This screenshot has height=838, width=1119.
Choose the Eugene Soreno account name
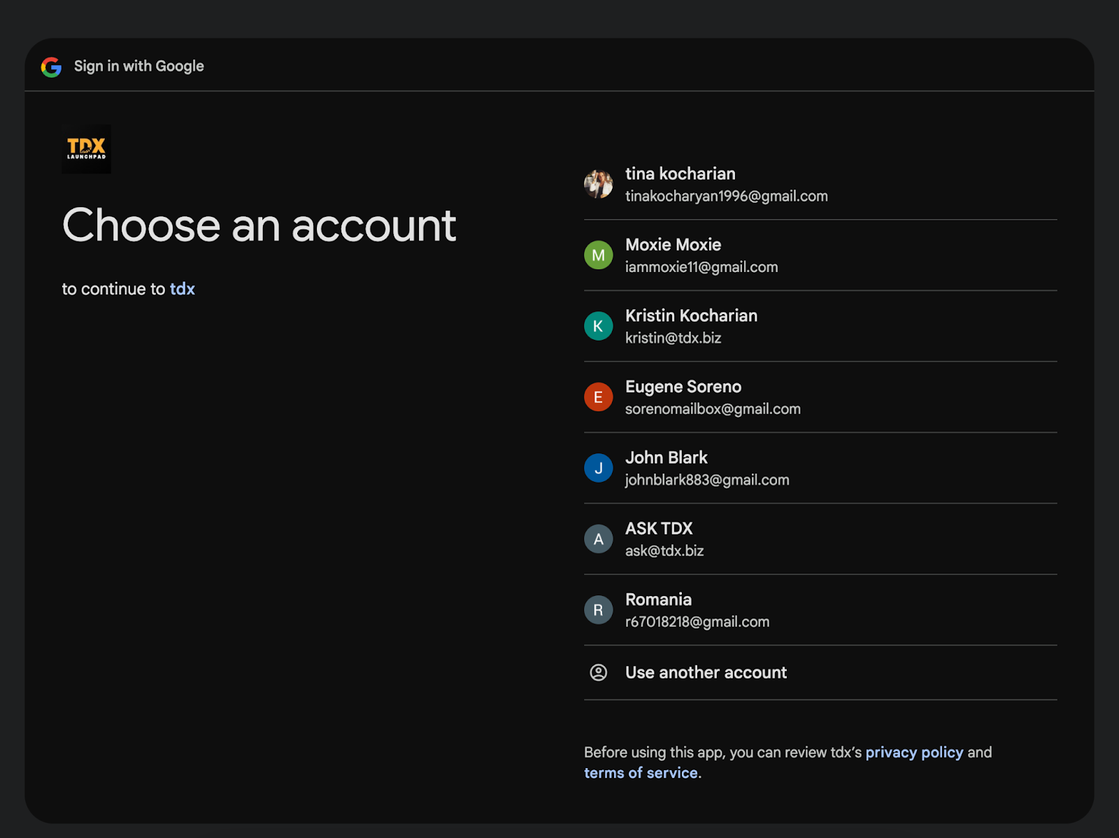[683, 387]
